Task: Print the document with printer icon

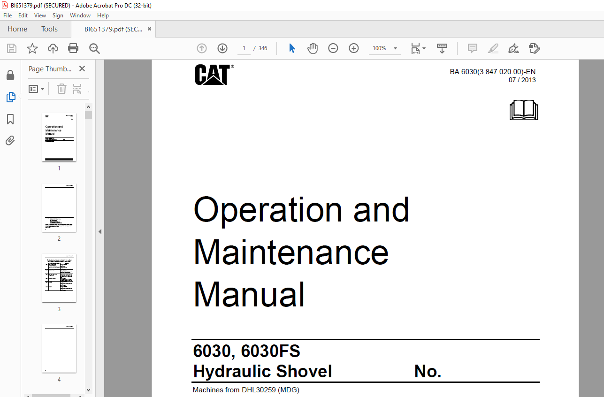Action: pos(73,48)
